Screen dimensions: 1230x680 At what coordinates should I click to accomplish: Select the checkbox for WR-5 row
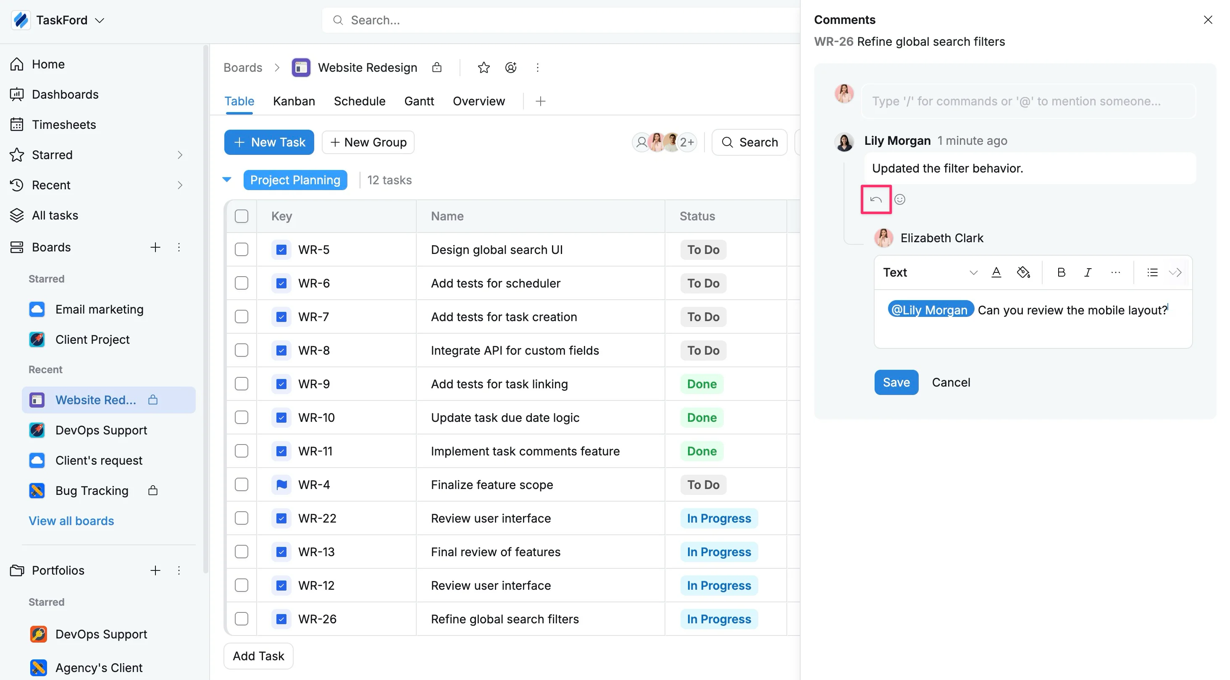tap(242, 250)
